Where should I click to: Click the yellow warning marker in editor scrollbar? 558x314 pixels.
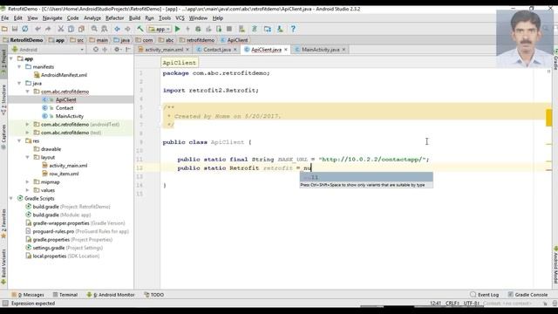click(548, 118)
